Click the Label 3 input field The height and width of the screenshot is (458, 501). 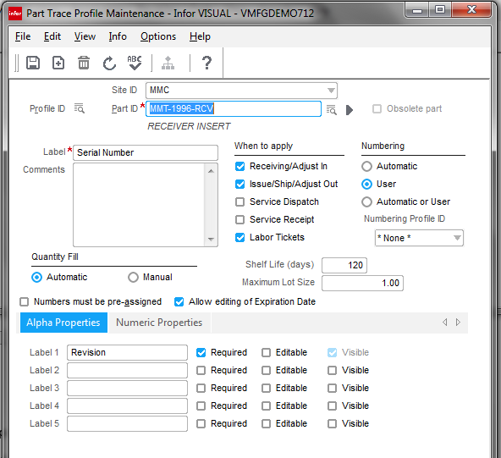click(x=127, y=388)
